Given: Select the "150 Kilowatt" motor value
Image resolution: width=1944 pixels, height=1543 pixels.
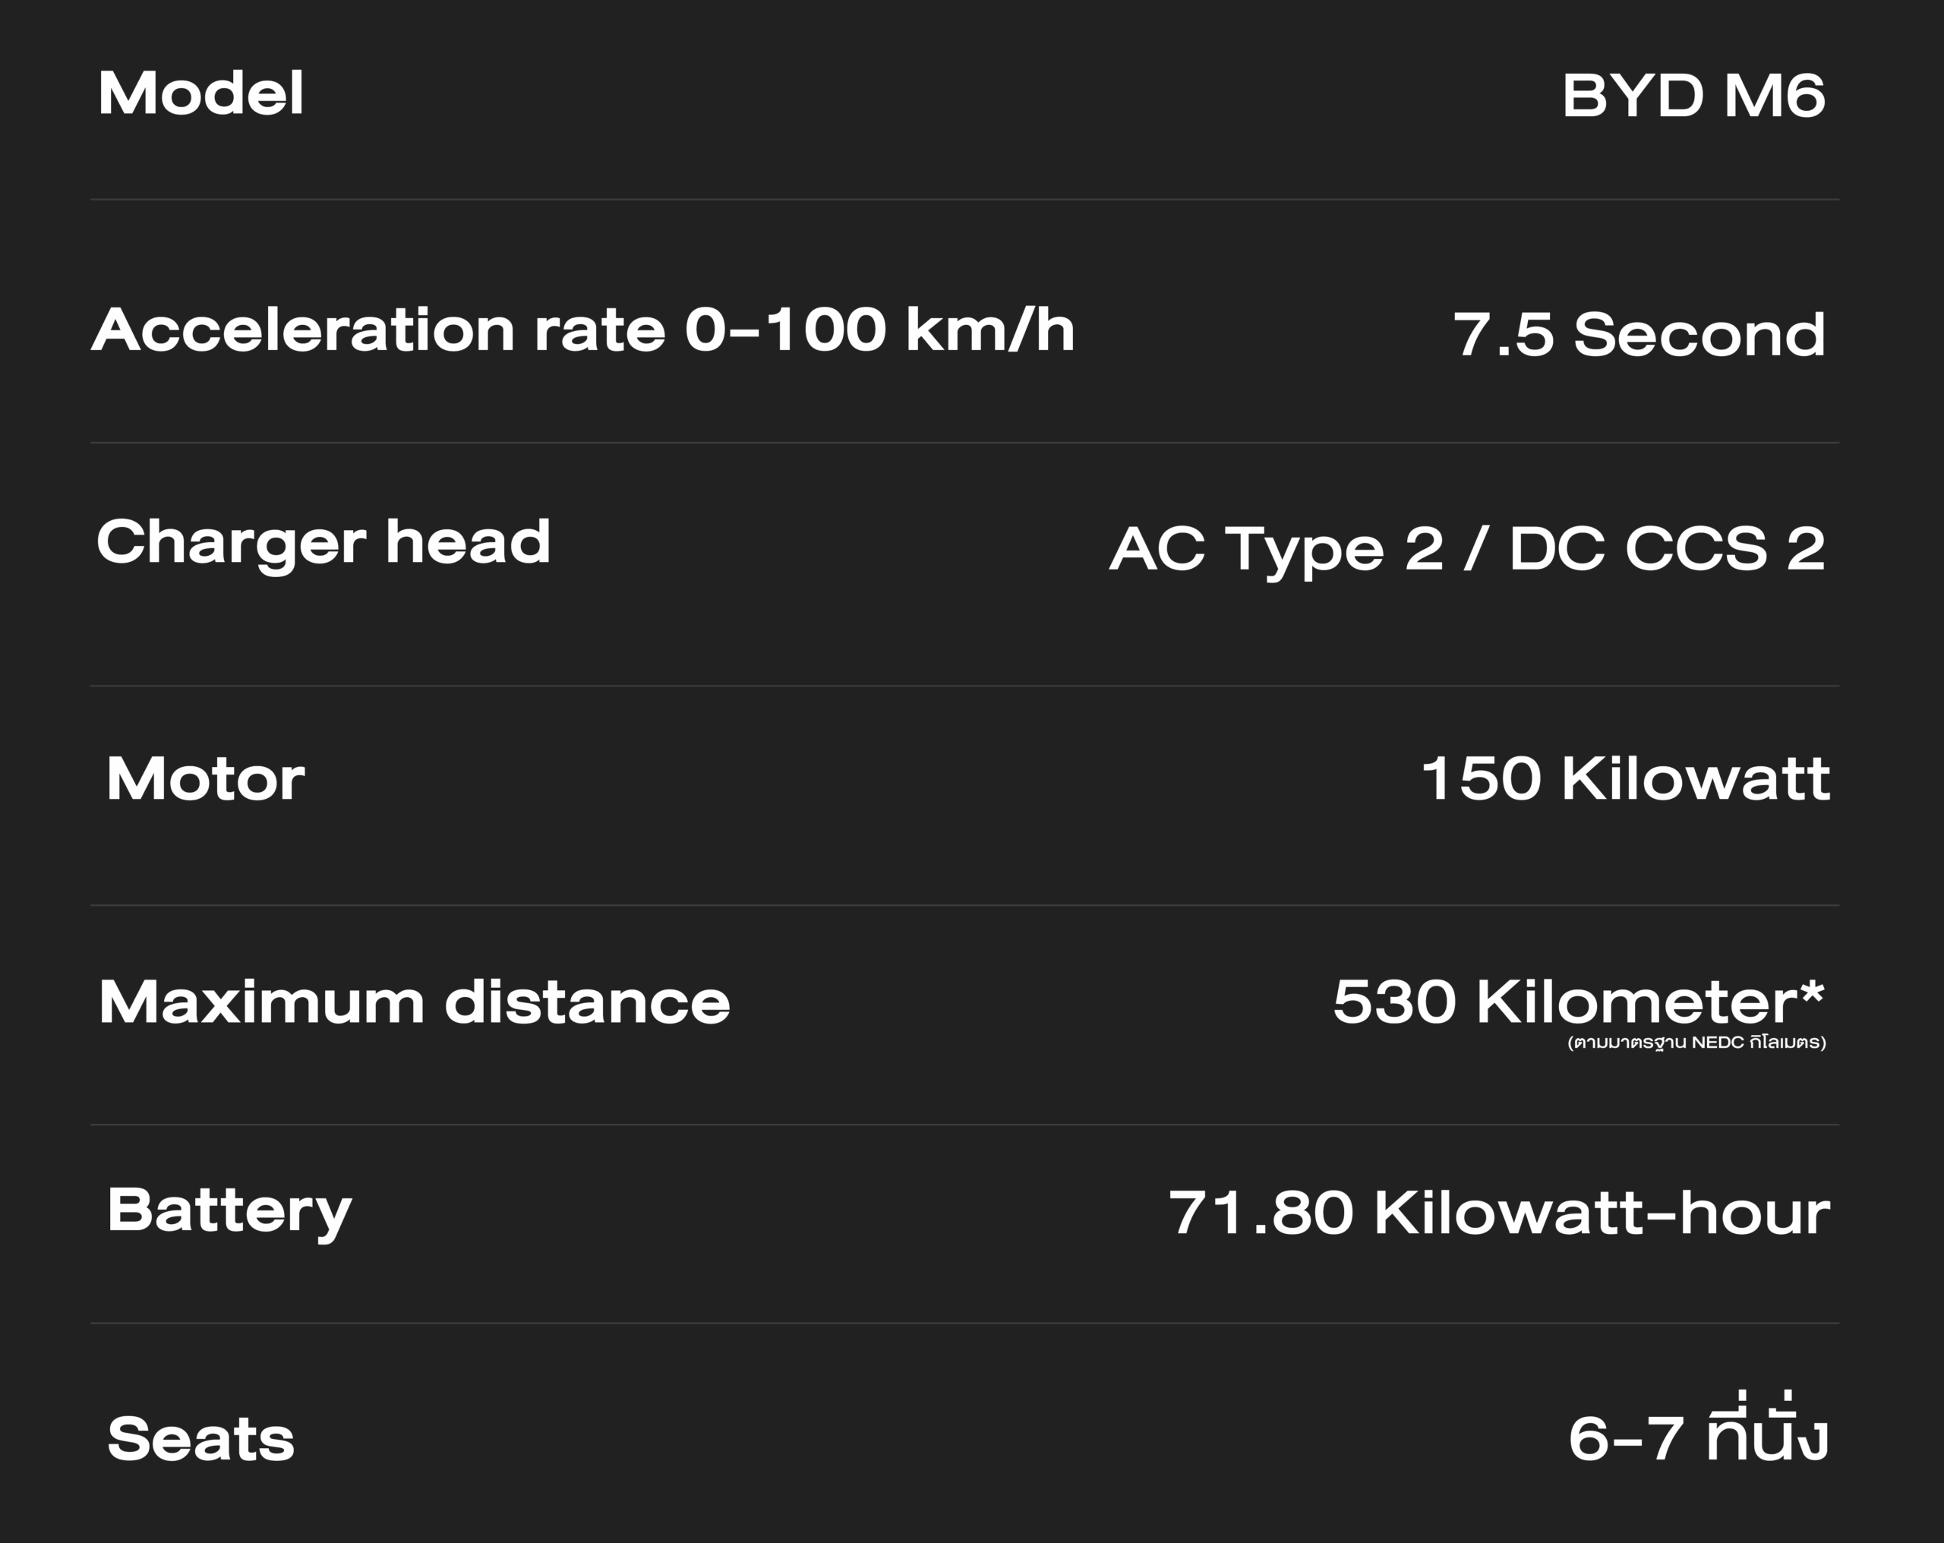Looking at the screenshot, I should [x=1625, y=779].
